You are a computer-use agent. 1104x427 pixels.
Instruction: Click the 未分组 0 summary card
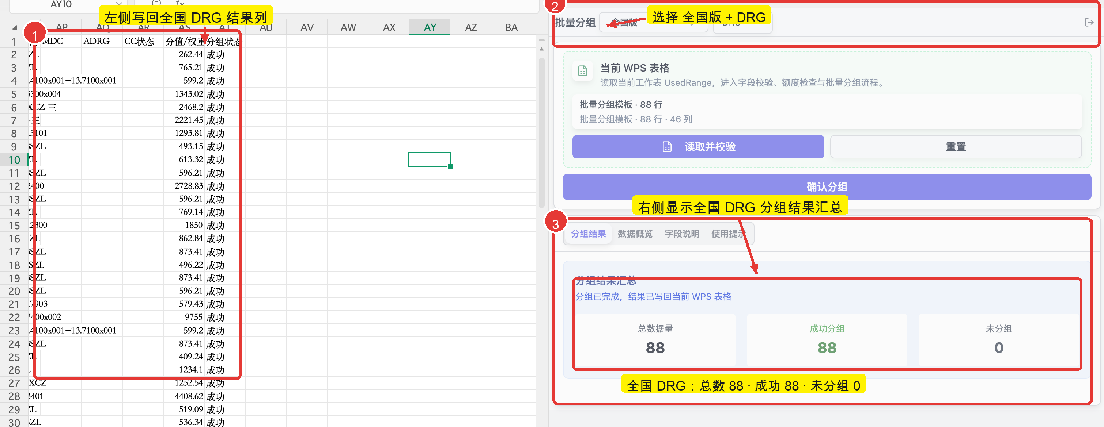(x=999, y=340)
